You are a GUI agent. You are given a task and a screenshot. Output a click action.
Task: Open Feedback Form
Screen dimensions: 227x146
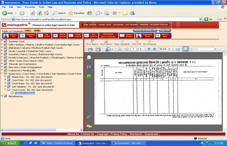(x=144, y=36)
